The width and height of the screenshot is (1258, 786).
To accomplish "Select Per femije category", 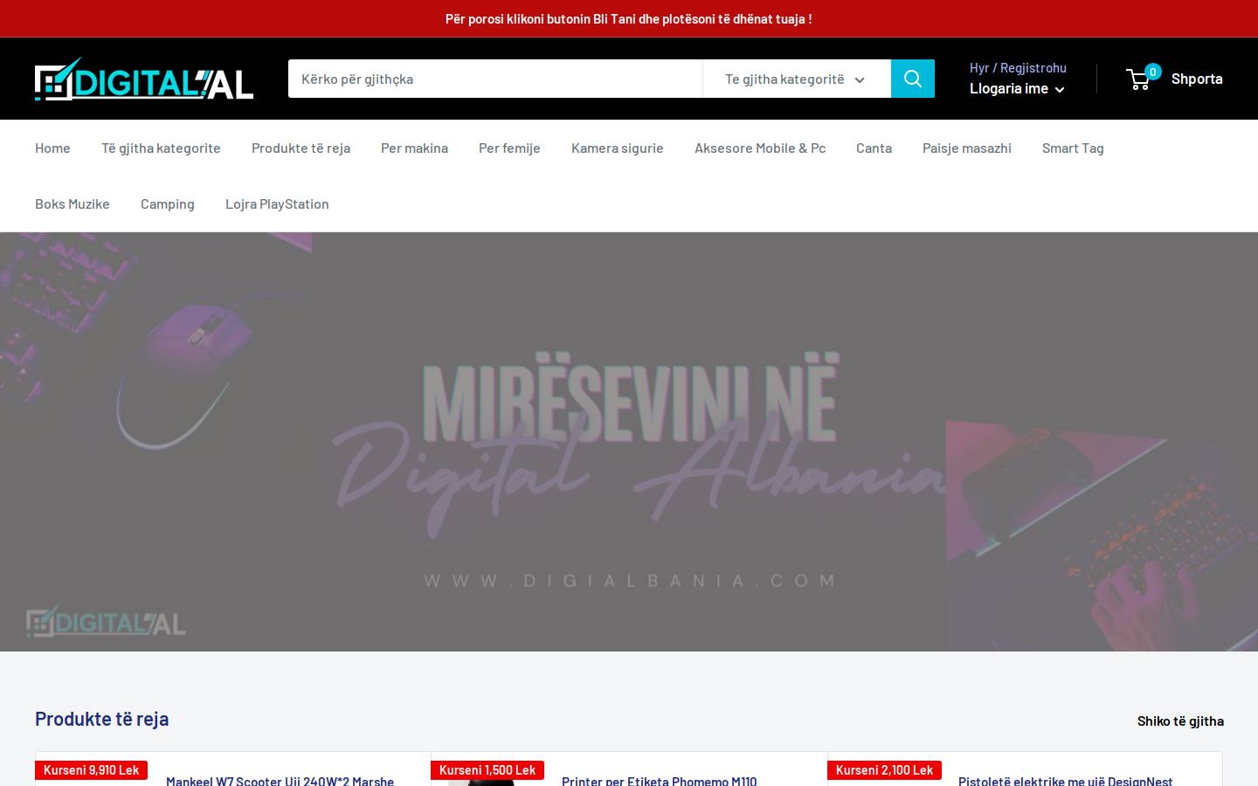I will 509,148.
